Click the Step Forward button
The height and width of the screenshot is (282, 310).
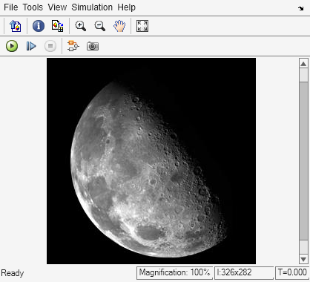(x=31, y=46)
